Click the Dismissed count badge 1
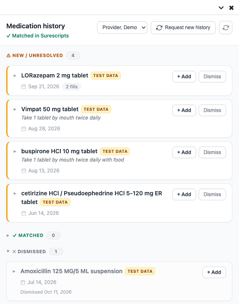The width and height of the screenshot is (239, 304). pyautogui.click(x=56, y=252)
